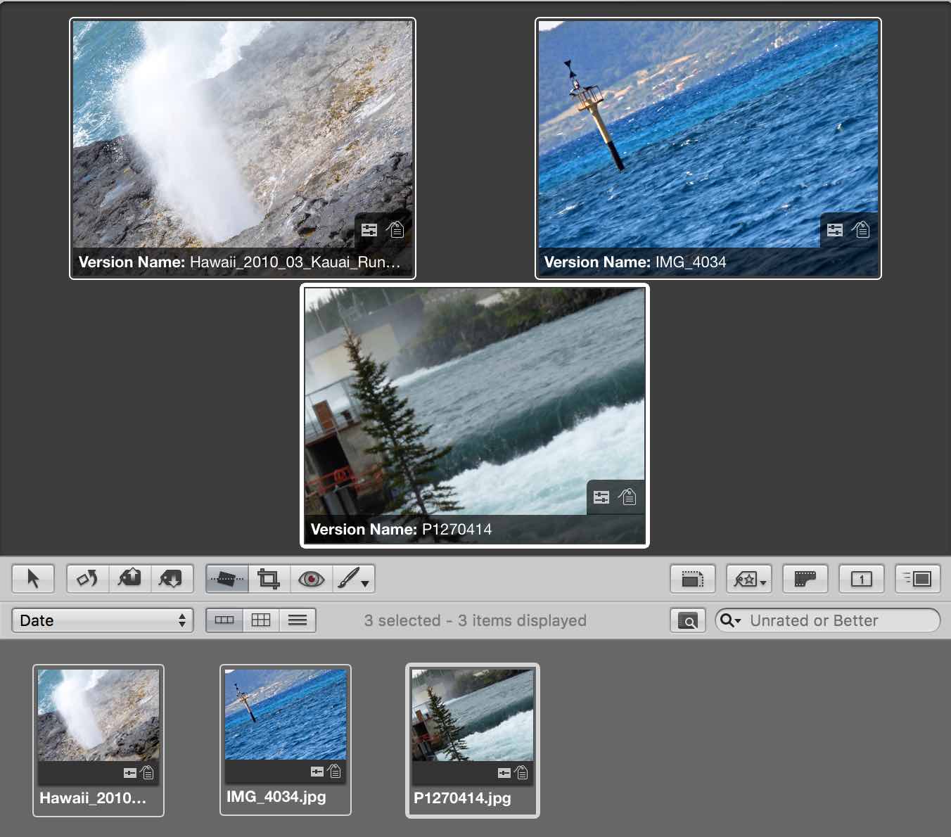Choose the Lift tool
Image resolution: width=951 pixels, height=837 pixels.
tap(129, 579)
